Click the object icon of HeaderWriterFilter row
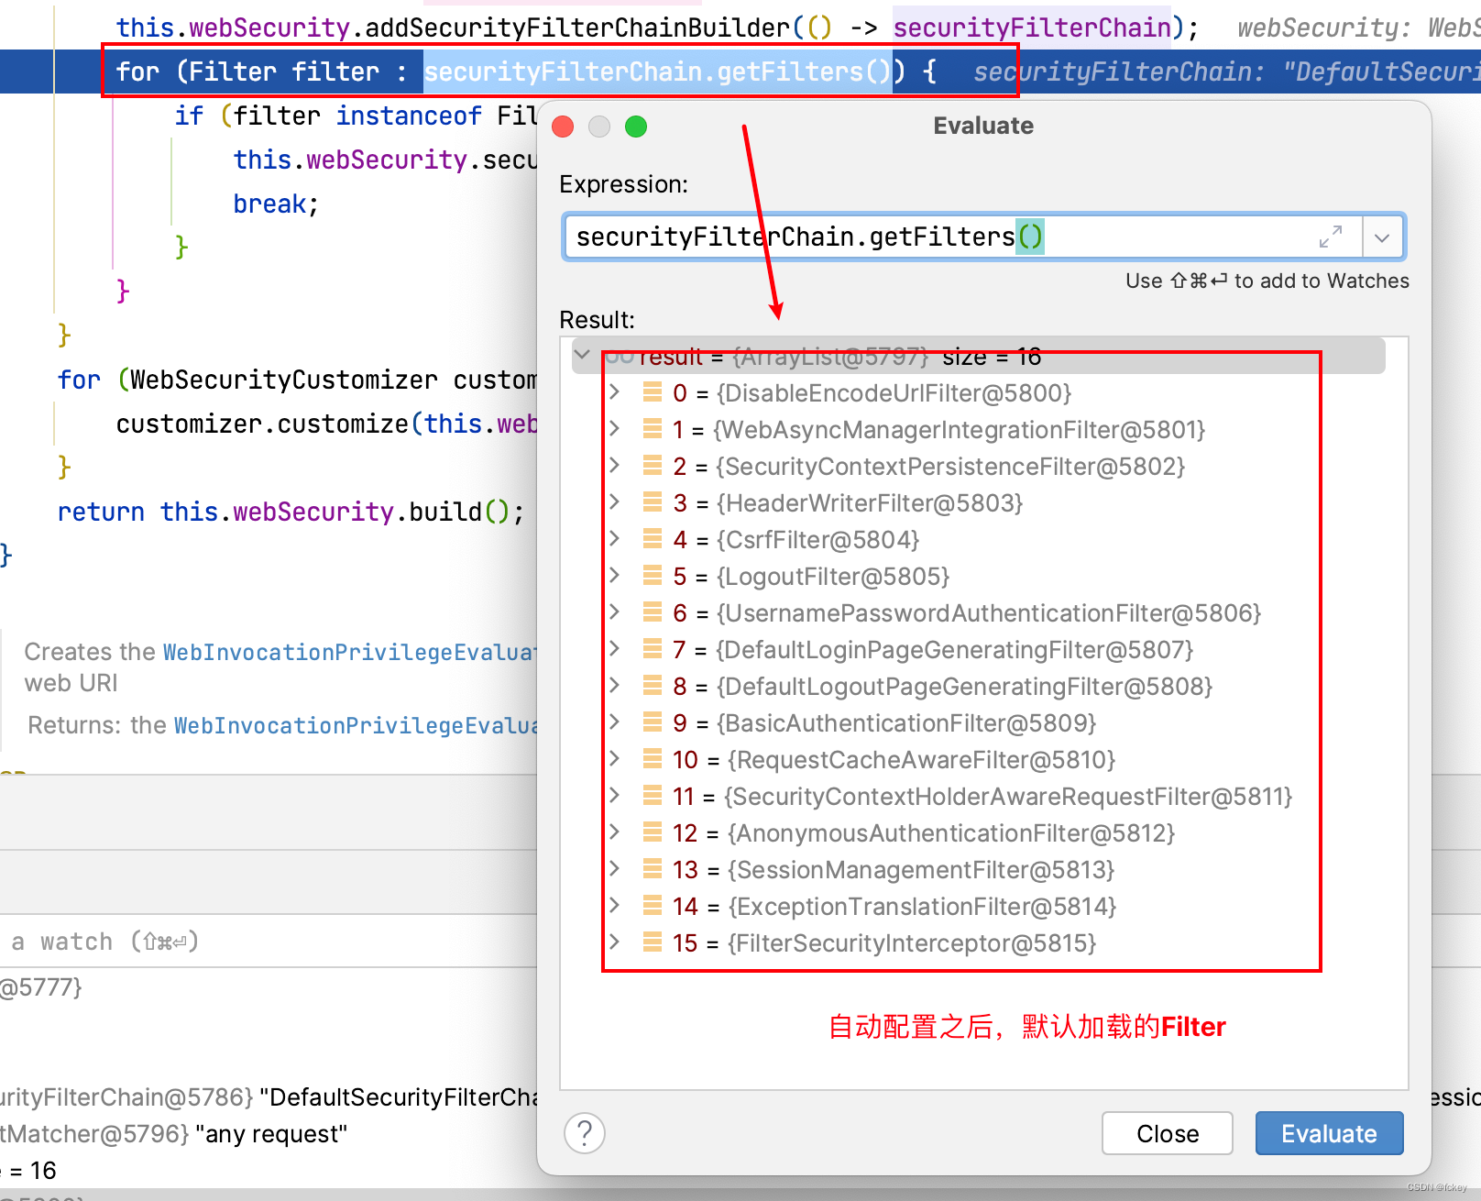 coord(653,502)
